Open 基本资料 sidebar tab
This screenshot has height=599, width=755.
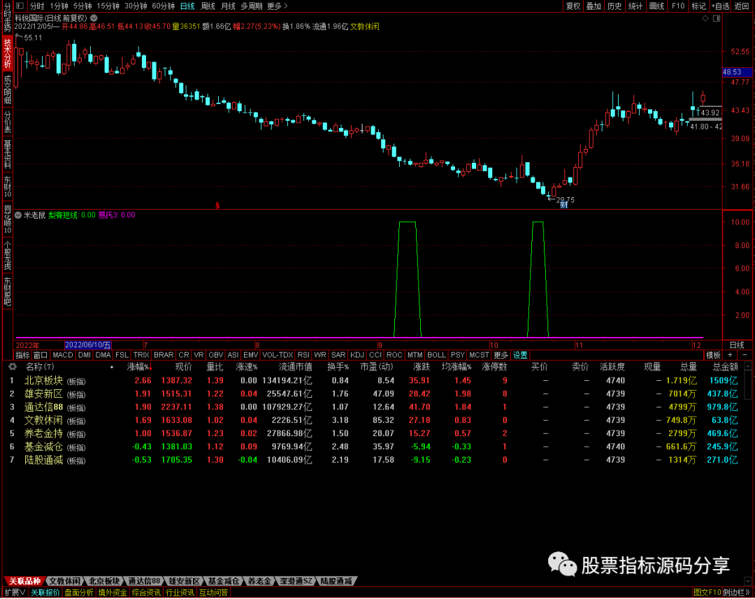(7, 154)
